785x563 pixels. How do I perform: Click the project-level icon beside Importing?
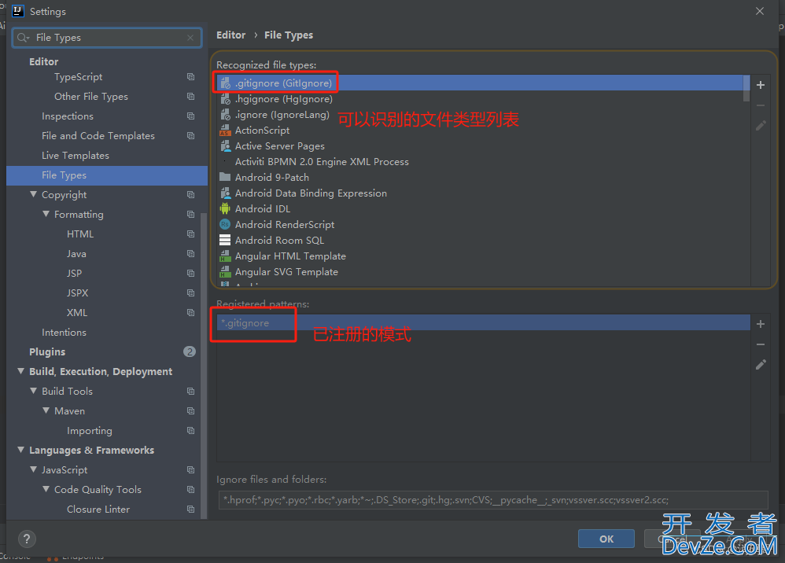[190, 430]
